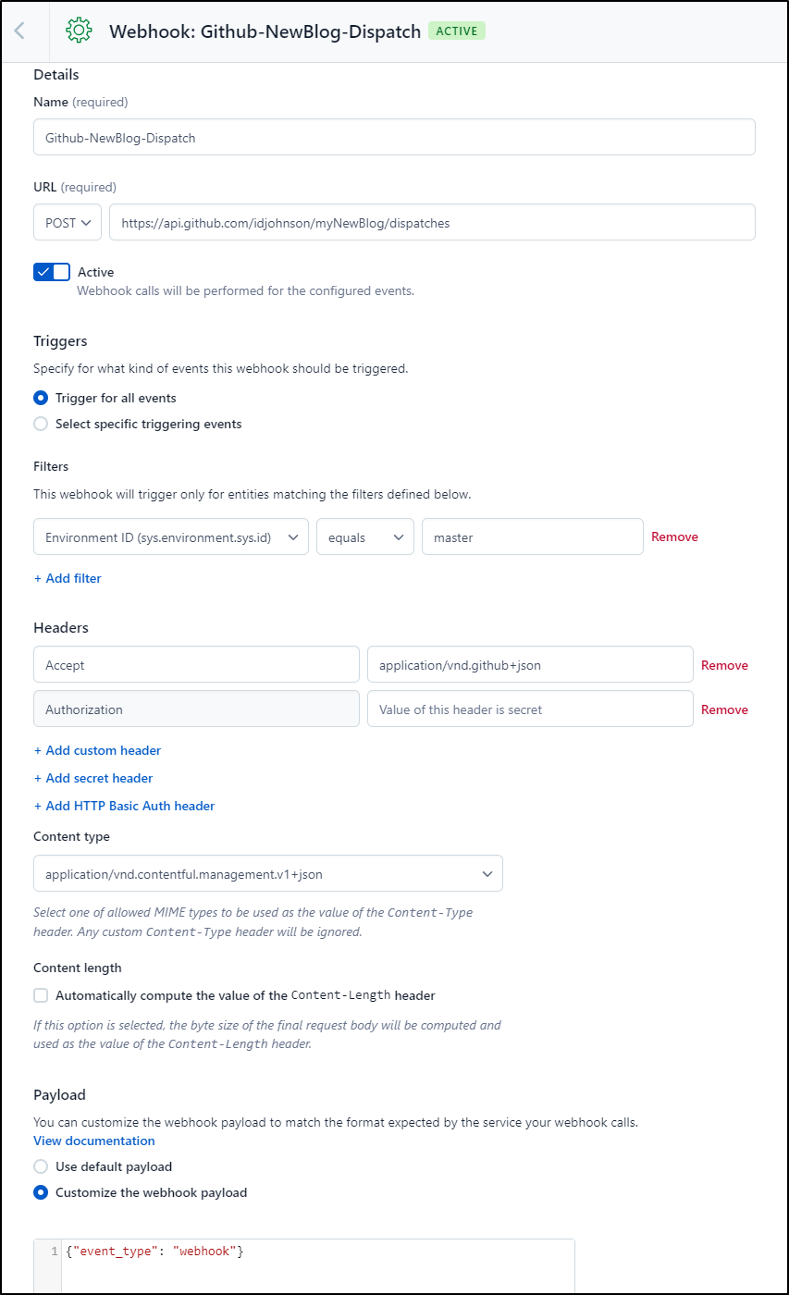Select Trigger for all events
Viewport: 789px width, 1295px height.
point(41,398)
